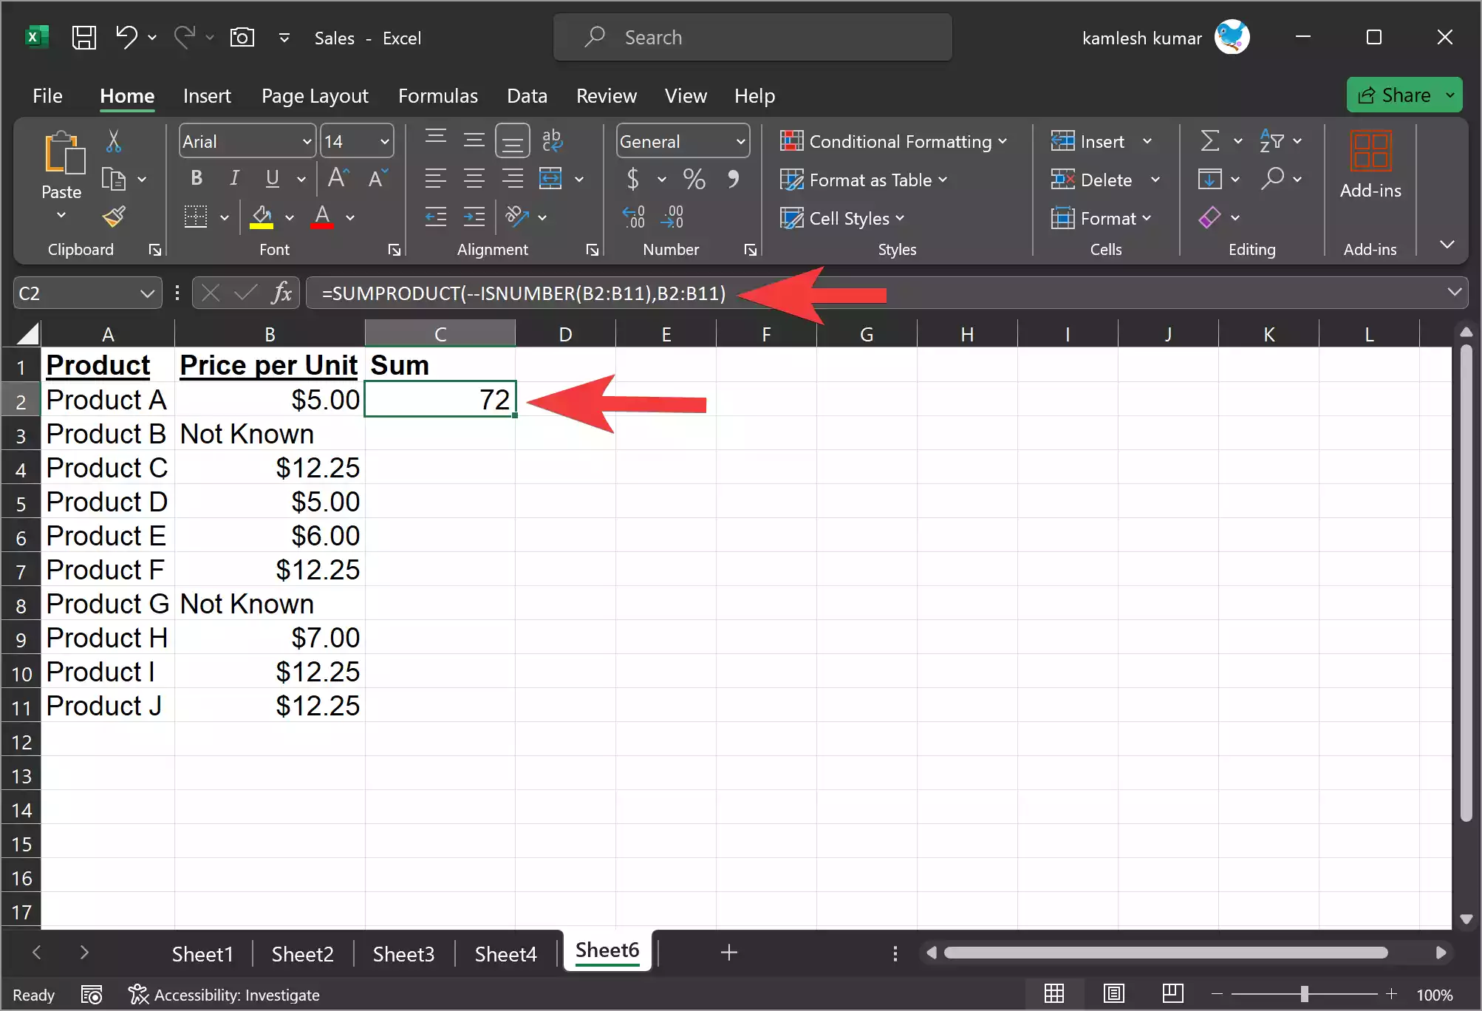The image size is (1482, 1011).
Task: Click the Format Painter brush icon
Action: (x=114, y=217)
